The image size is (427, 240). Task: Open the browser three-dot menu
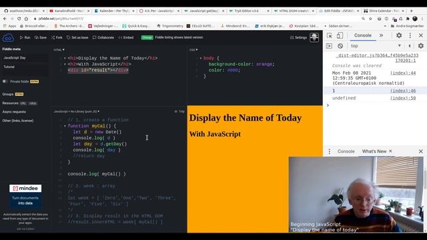click(422, 19)
